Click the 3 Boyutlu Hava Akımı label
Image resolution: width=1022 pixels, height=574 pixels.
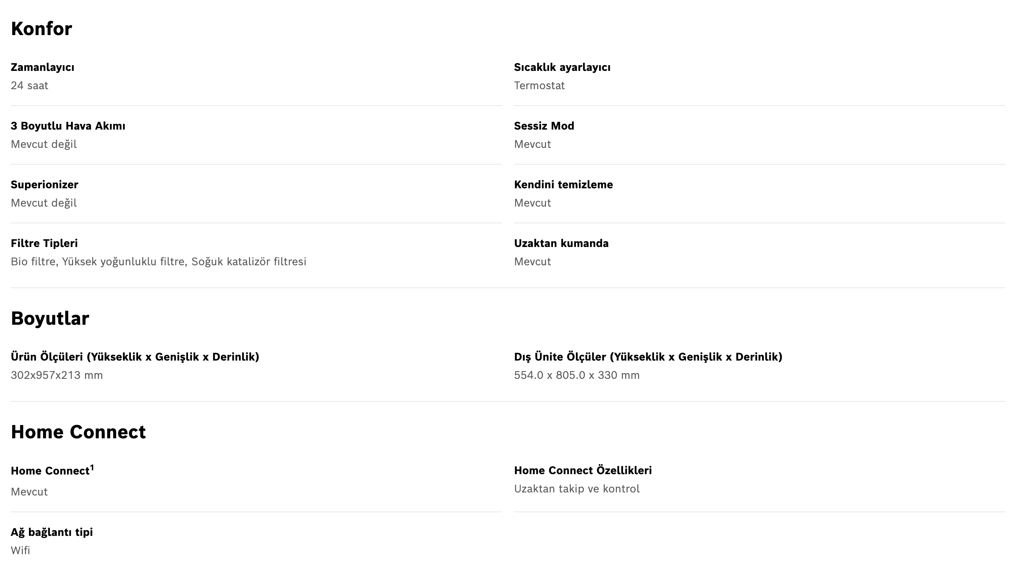(68, 126)
